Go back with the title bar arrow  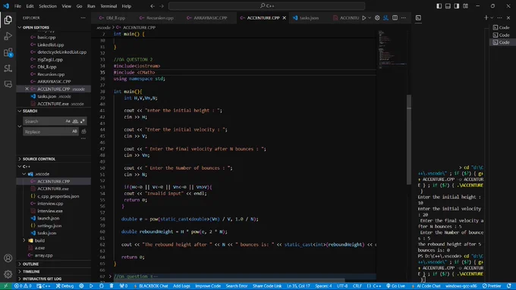pyautogui.click(x=153, y=6)
